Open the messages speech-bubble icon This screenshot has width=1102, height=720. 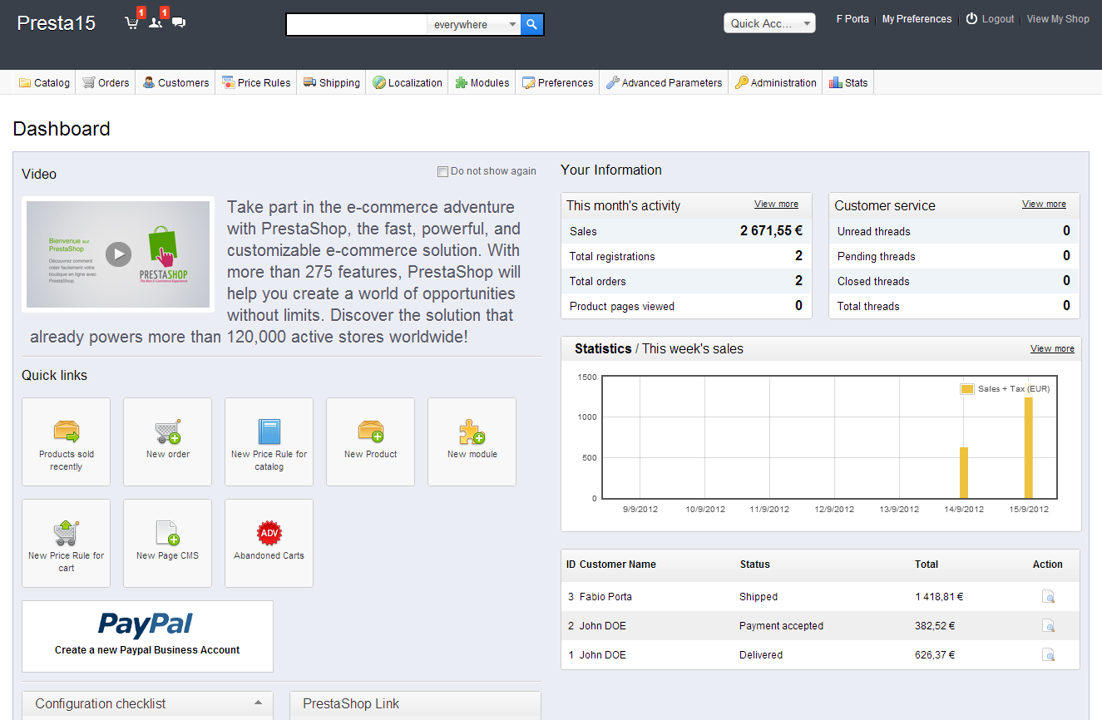click(179, 22)
